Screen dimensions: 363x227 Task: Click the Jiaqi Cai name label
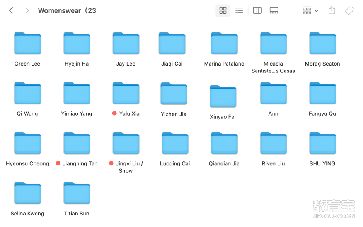[172, 64]
